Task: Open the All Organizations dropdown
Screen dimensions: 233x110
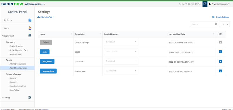Action: click(x=35, y=4)
